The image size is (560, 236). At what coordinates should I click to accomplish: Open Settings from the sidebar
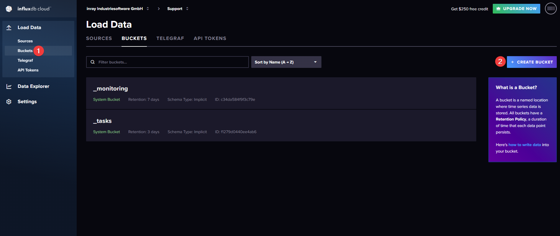click(x=27, y=102)
